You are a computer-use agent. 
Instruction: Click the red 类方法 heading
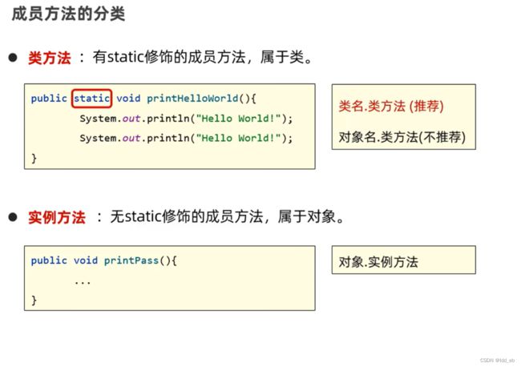coord(50,58)
